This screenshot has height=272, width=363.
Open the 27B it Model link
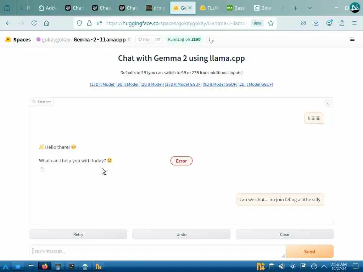(x=102, y=84)
